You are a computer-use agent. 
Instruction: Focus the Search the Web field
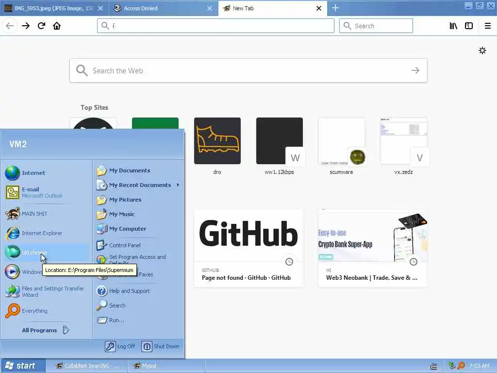coord(248,70)
